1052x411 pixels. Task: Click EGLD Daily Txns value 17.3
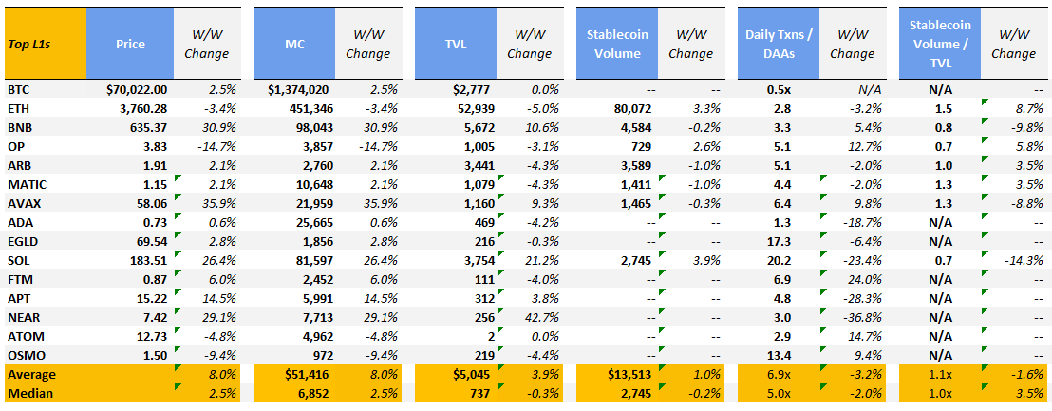pyautogui.click(x=779, y=241)
